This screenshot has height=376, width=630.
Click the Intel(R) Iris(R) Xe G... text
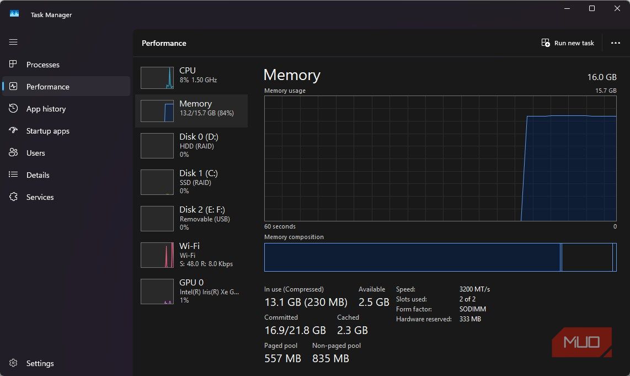(209, 292)
